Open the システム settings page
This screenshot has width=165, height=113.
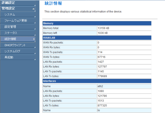tap(18, 14)
